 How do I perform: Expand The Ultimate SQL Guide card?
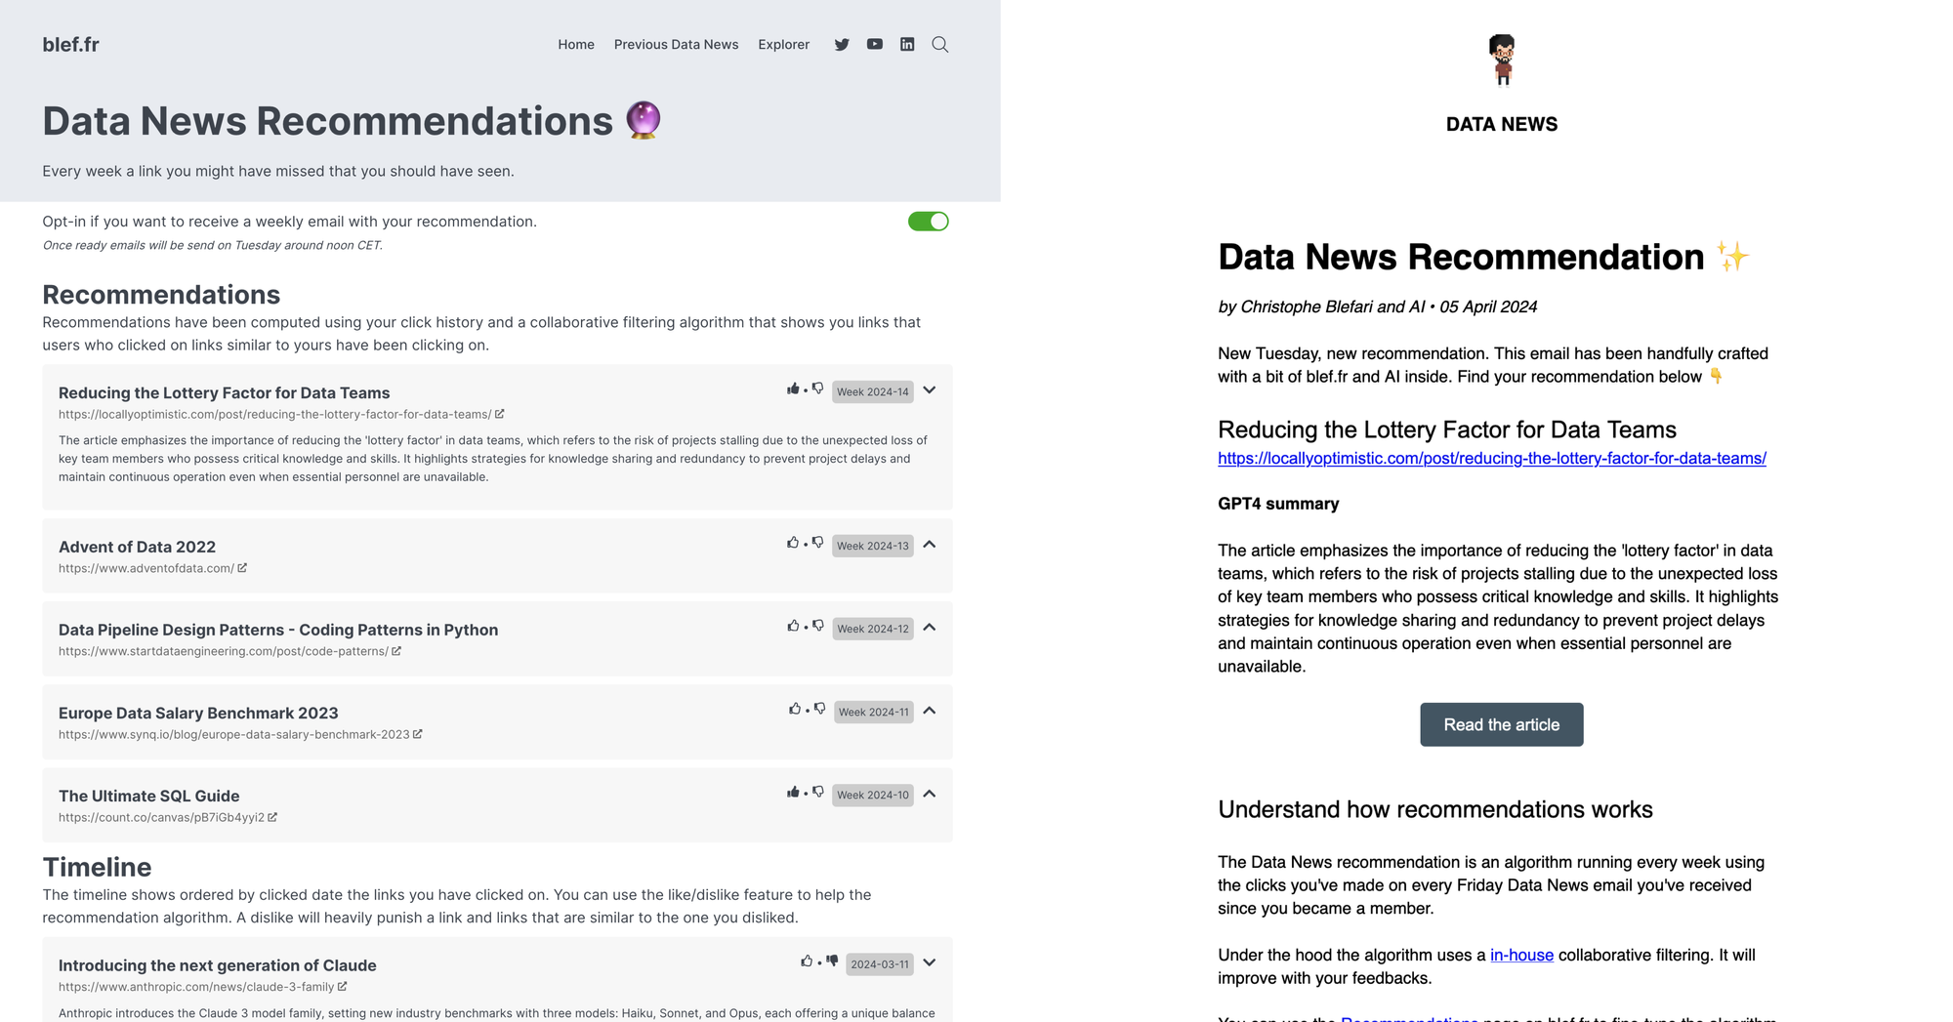point(930,794)
